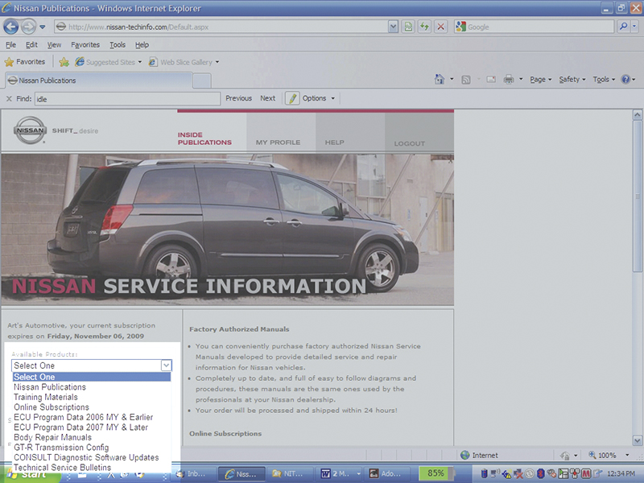Click Previous in the Find bar
644x483 pixels.
click(x=238, y=98)
